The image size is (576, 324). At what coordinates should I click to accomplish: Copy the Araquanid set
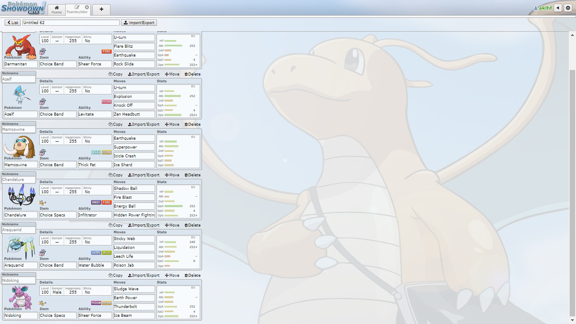[116, 225]
